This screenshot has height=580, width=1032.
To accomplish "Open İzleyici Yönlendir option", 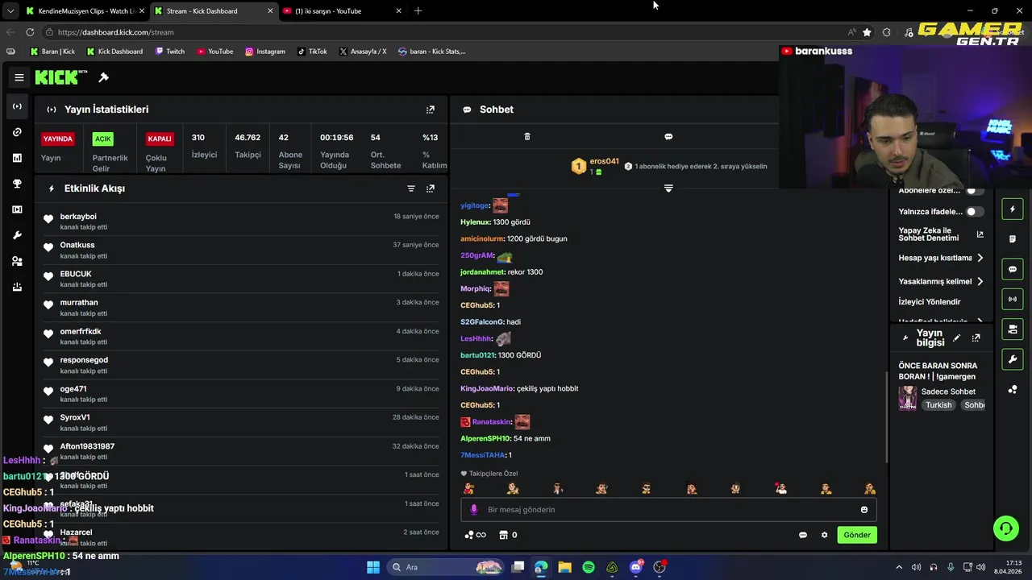I will point(930,302).
